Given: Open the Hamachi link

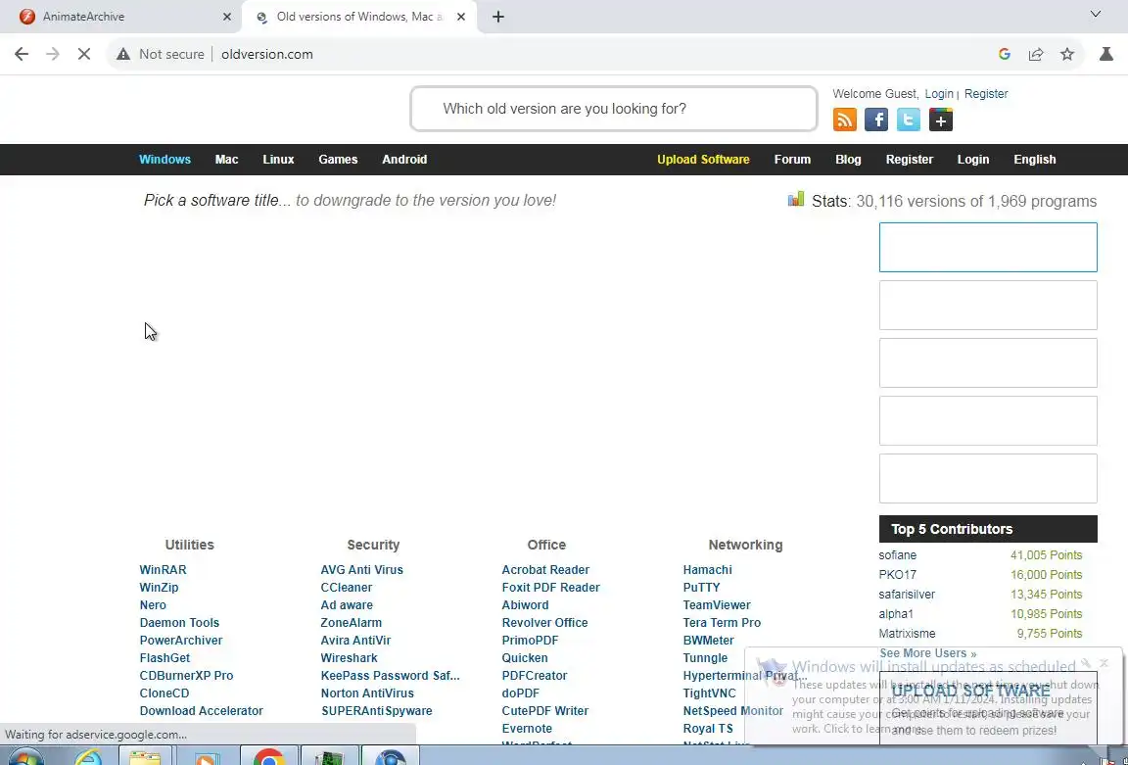Looking at the screenshot, I should 707,569.
